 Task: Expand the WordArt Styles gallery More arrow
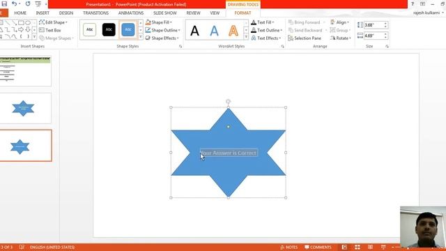[x=246, y=37]
